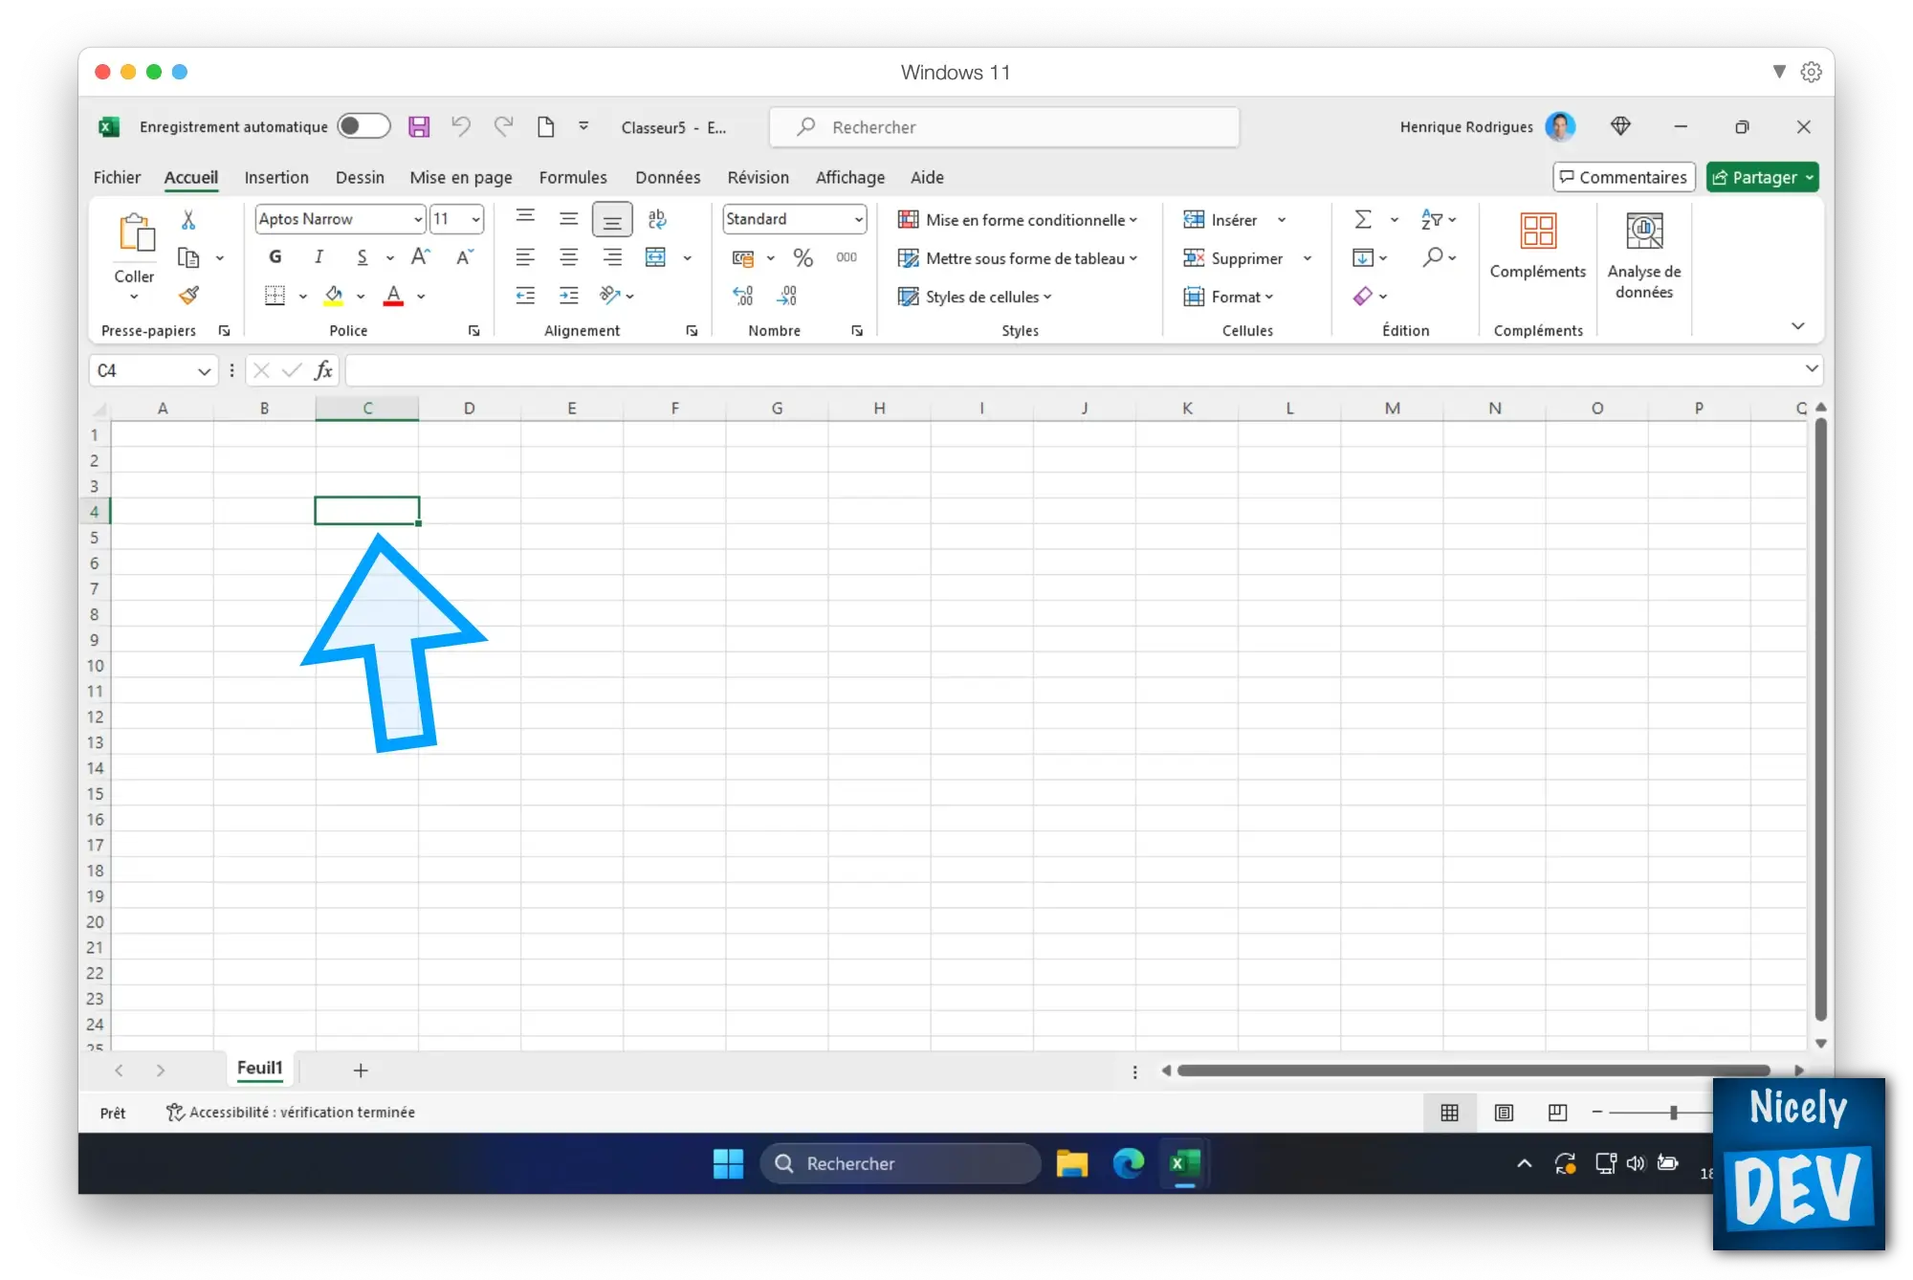Increase indent icon

[568, 296]
